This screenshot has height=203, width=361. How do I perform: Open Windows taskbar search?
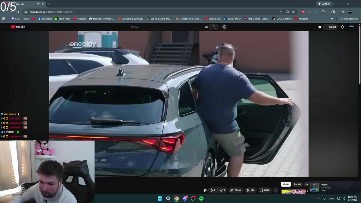click(x=168, y=198)
